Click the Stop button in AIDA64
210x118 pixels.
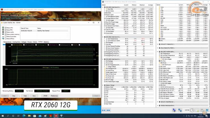pos(14,96)
